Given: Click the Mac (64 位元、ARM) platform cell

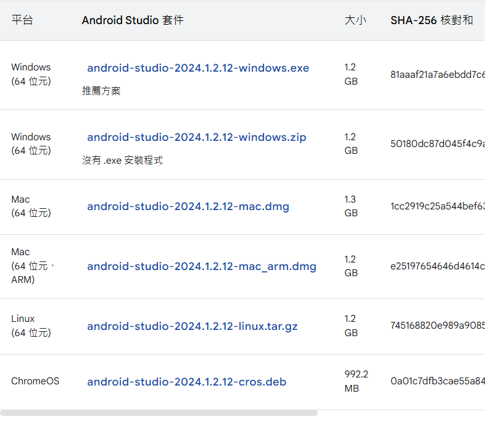Looking at the screenshot, I should coord(33,266).
